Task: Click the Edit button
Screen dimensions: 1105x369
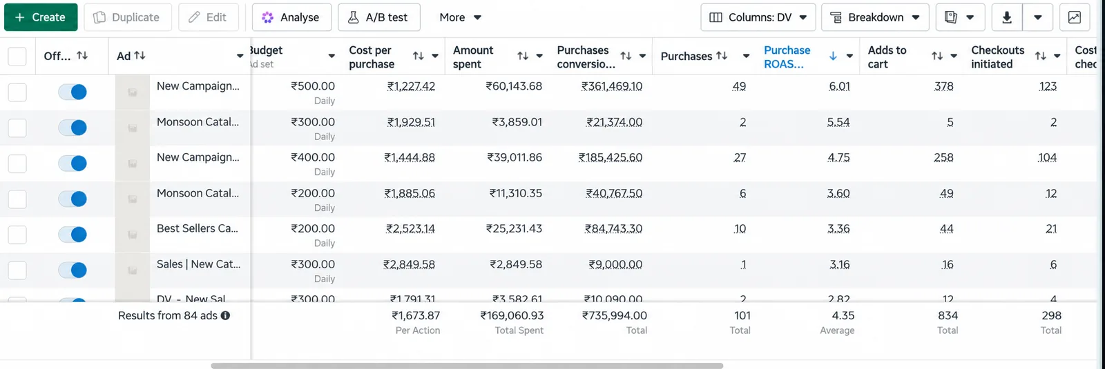Action: 208,17
